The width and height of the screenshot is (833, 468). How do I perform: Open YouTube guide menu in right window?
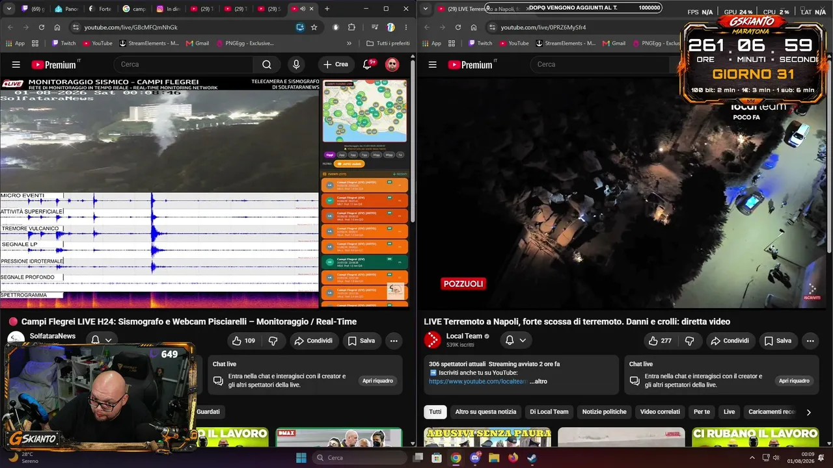[433, 64]
